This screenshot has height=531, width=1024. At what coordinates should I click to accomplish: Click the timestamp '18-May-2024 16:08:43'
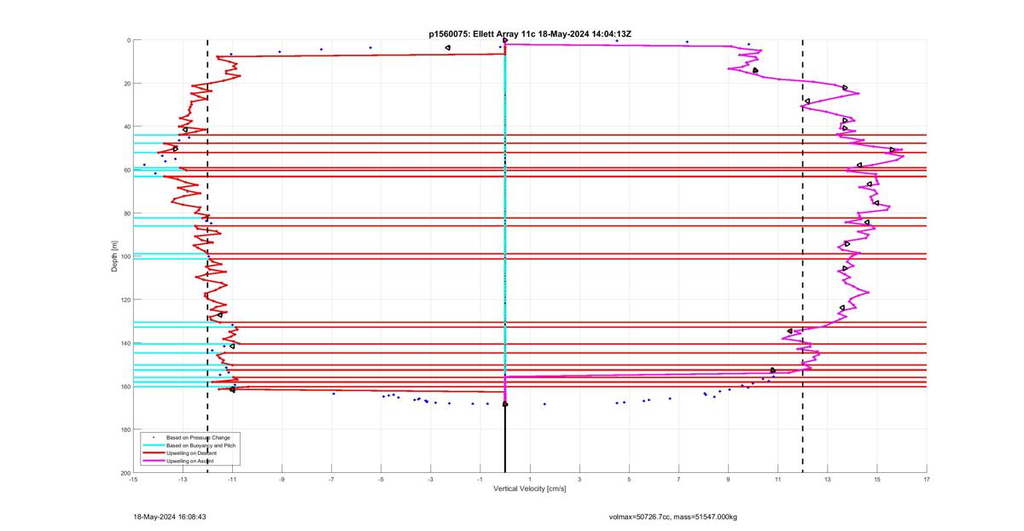170,516
